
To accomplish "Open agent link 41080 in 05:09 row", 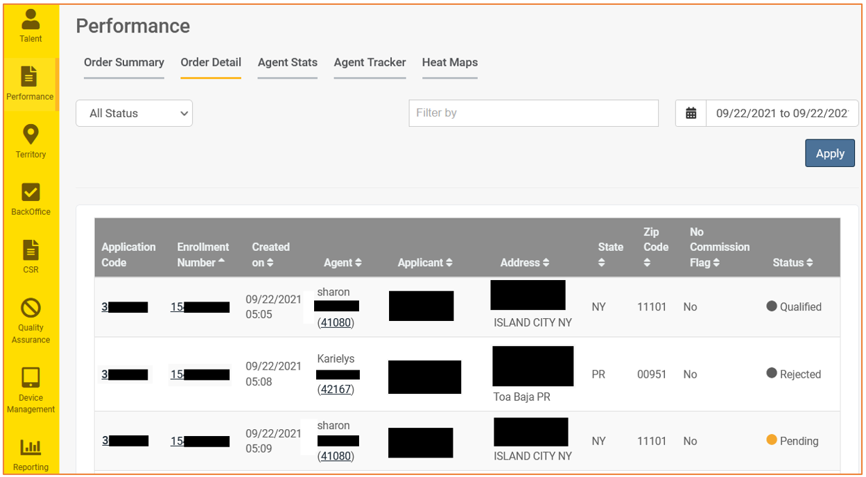I will 336,456.
